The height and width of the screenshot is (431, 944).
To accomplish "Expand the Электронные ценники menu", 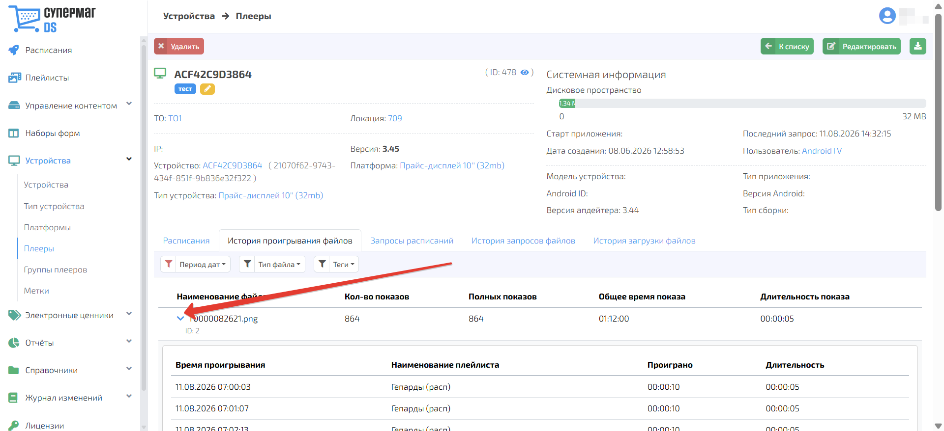I will pos(129,314).
